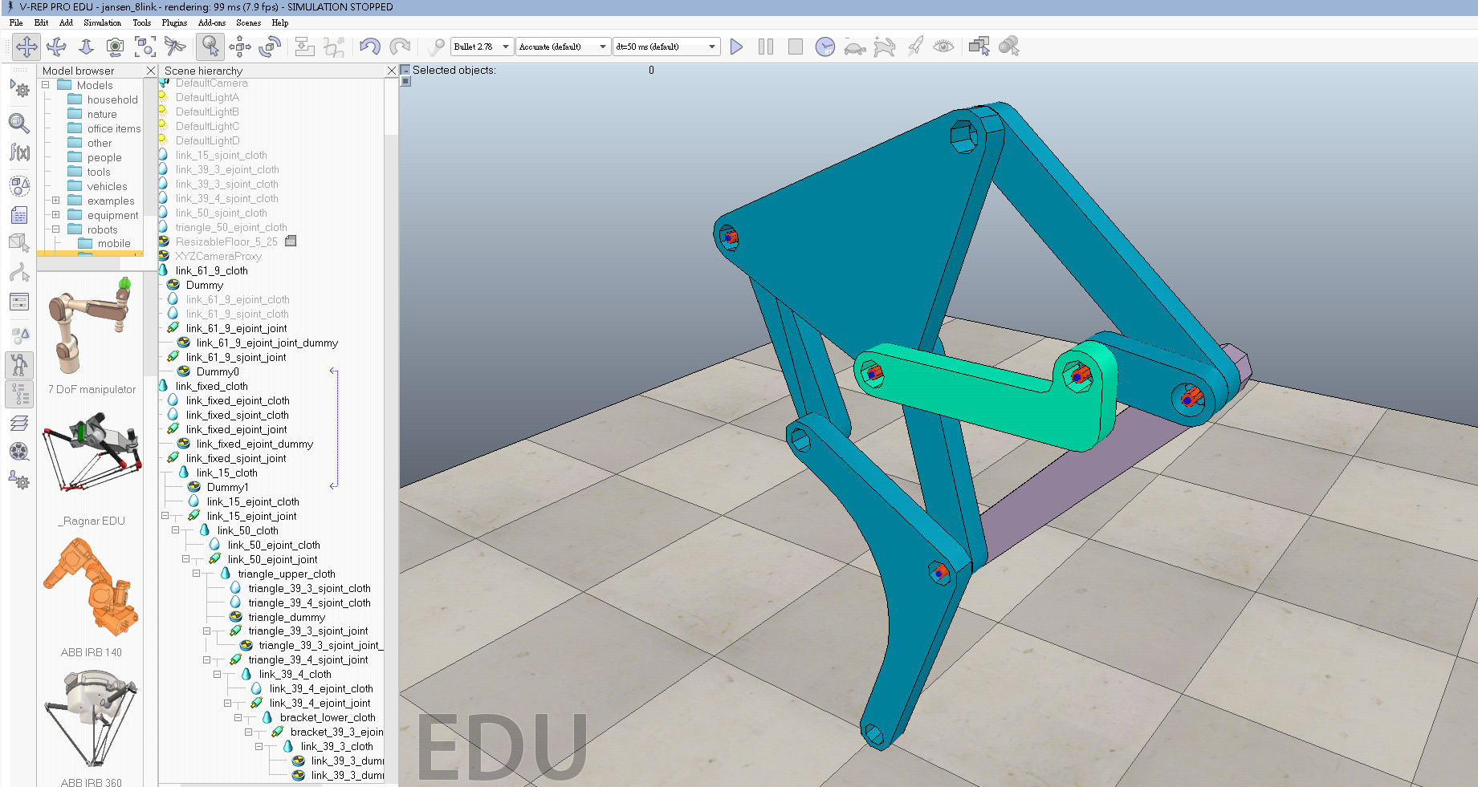This screenshot has height=787, width=1478.
Task: Toggle the real-time simulation clock icon
Action: tap(825, 47)
